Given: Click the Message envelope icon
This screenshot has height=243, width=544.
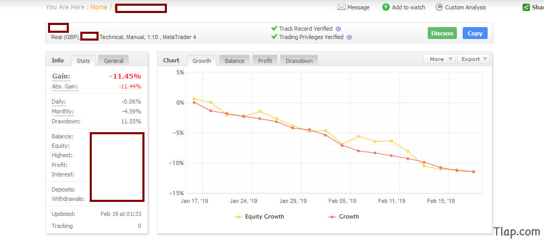Looking at the screenshot, I should pos(342,7).
